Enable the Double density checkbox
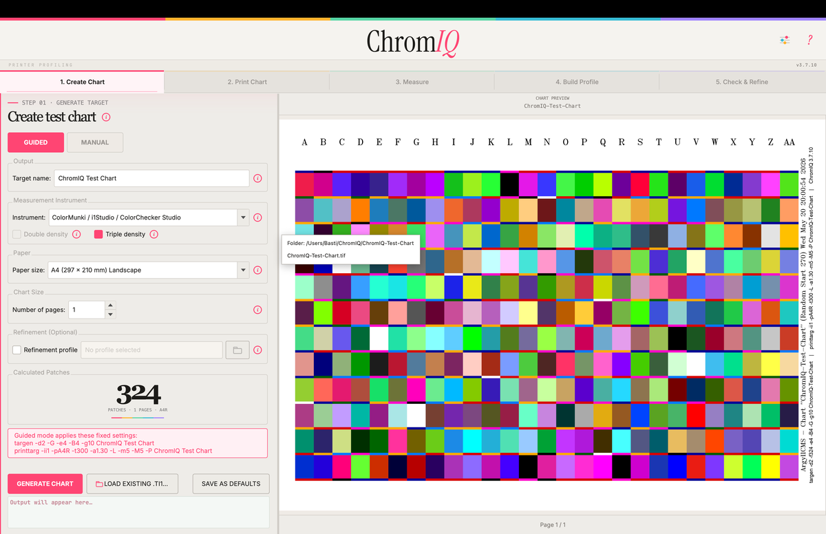This screenshot has height=534, width=826. point(17,234)
